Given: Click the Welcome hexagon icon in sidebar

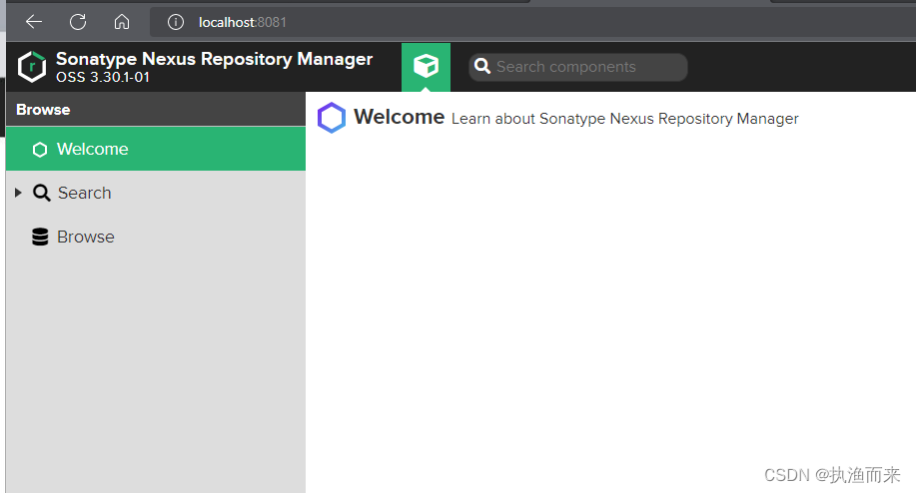Looking at the screenshot, I should tap(40, 150).
